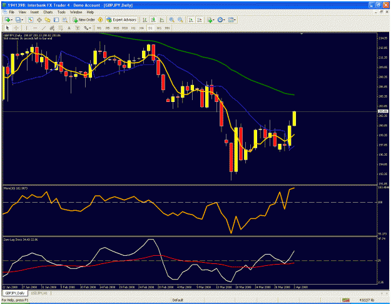Switch to H1 timeframe
This screenshot has width=391, height=304.
pyautogui.click(x=133, y=28)
